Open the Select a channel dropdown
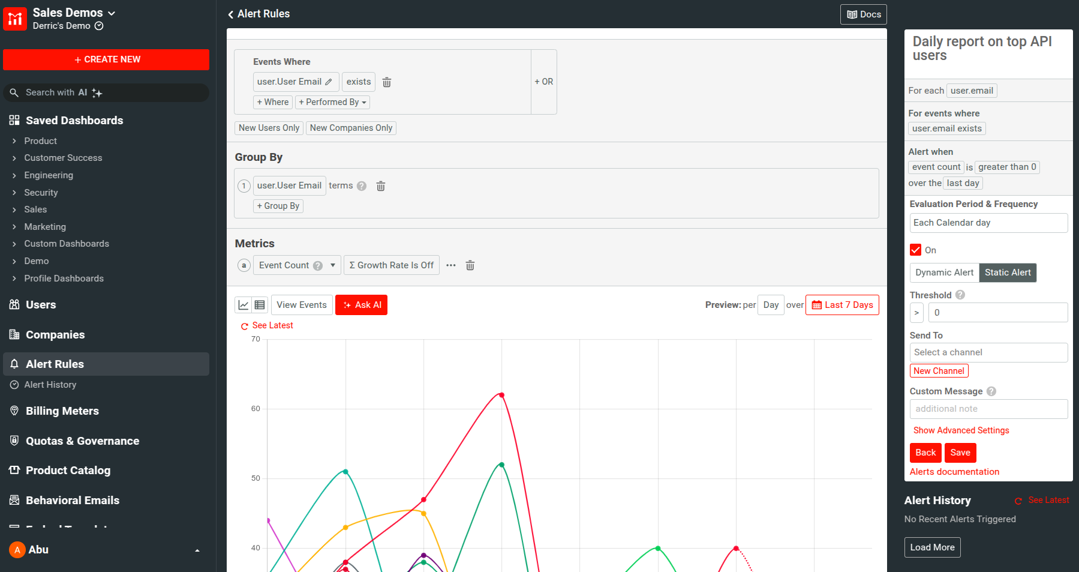 [988, 352]
